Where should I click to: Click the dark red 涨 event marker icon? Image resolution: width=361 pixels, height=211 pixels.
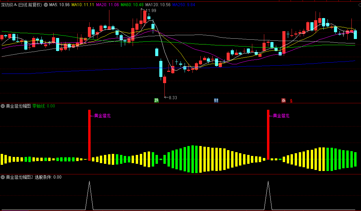[x=283, y=100]
